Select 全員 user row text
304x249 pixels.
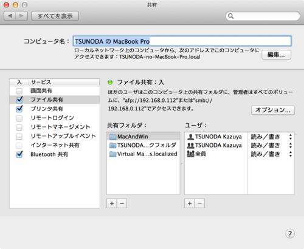pyautogui.click(x=201, y=154)
